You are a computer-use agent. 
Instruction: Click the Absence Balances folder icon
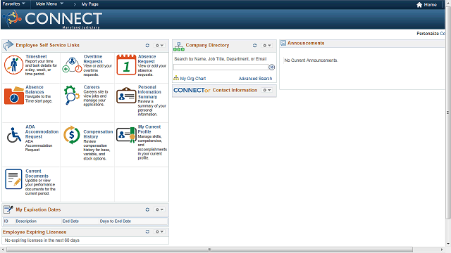[x=14, y=96]
